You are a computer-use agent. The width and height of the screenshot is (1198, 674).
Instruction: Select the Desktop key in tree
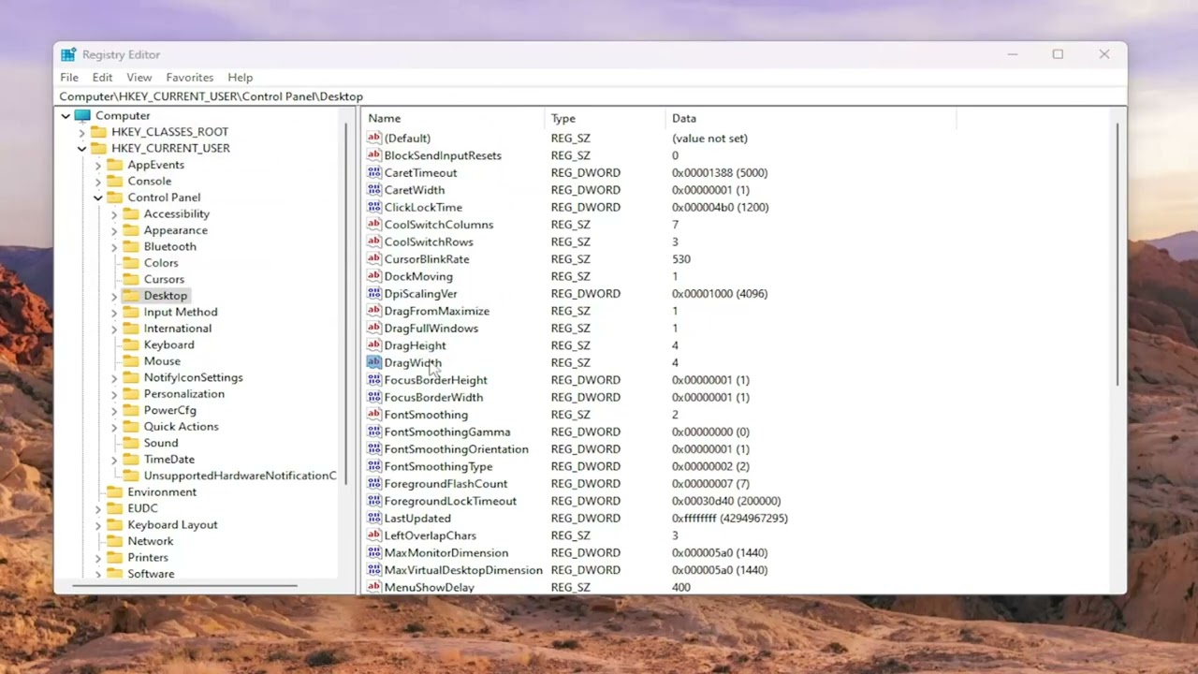pos(166,296)
